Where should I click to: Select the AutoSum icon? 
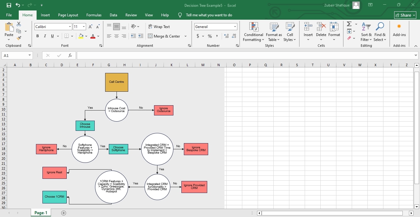pos(349,24)
